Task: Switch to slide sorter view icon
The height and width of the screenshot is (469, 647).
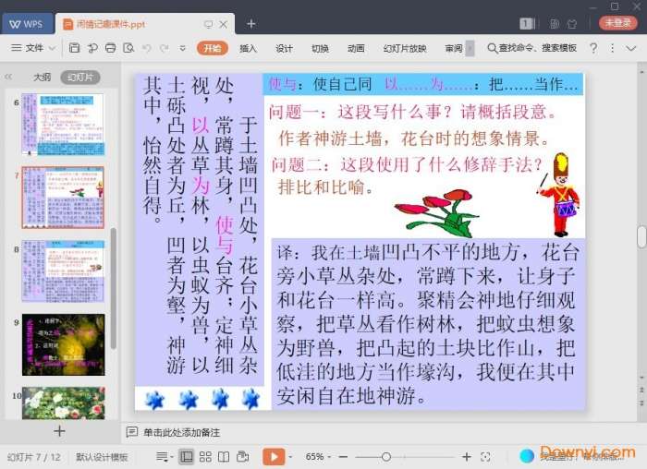Action: [x=205, y=456]
